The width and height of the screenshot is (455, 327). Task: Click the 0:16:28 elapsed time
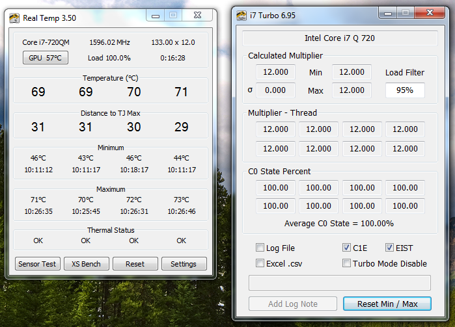[x=172, y=58]
